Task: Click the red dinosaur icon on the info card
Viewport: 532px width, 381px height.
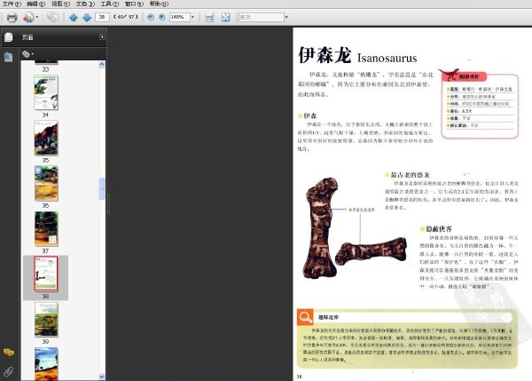Action: click(450, 75)
